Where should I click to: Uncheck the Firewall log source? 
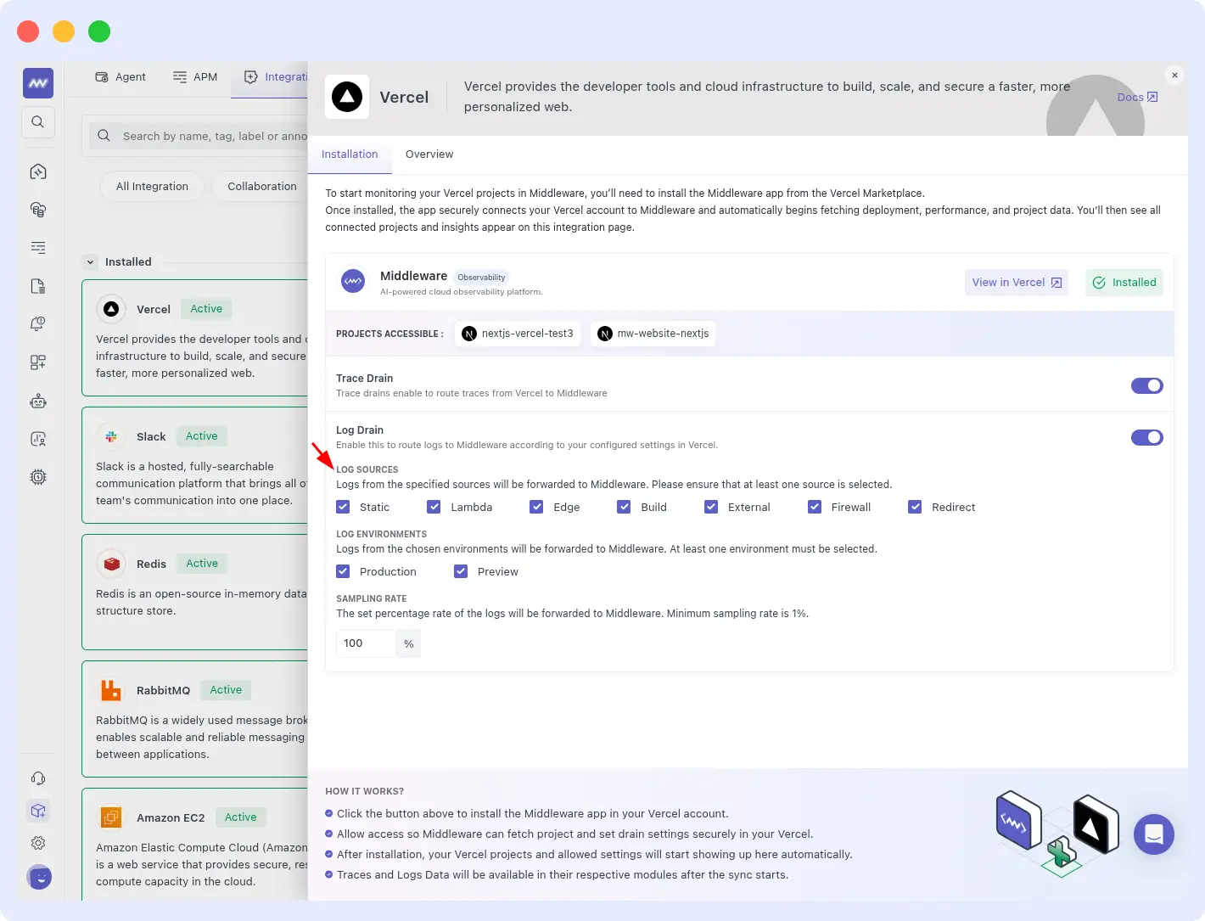(815, 507)
